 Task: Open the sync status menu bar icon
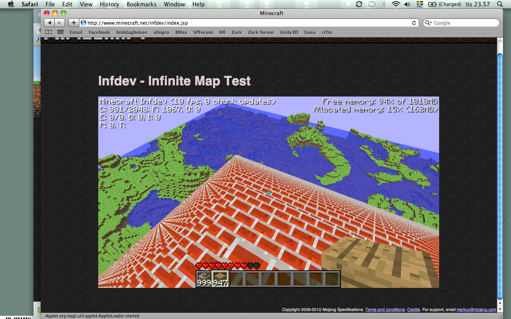click(359, 4)
